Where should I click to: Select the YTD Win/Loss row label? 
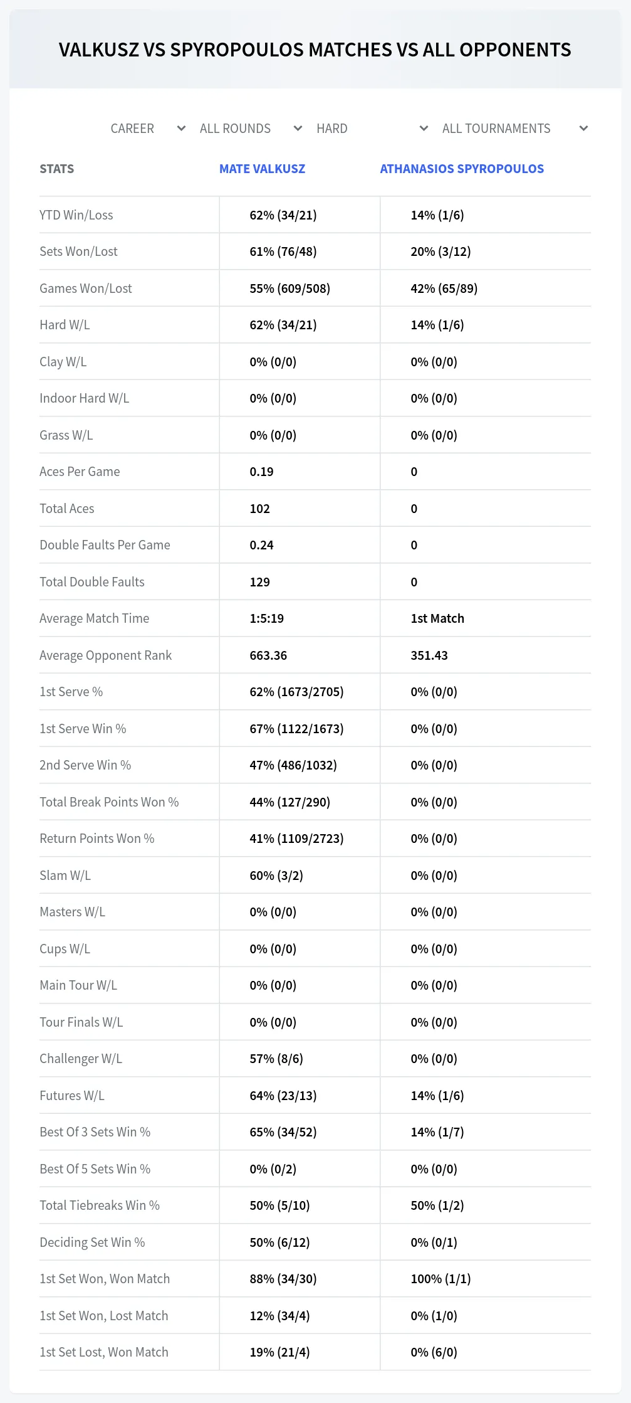click(76, 215)
